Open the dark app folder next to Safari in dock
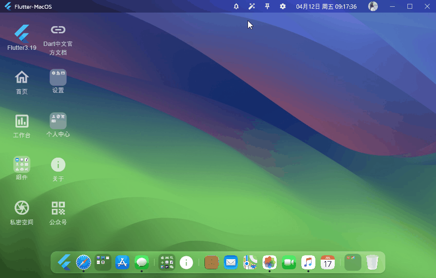Image resolution: width=436 pixels, height=278 pixels. pyautogui.click(x=103, y=262)
